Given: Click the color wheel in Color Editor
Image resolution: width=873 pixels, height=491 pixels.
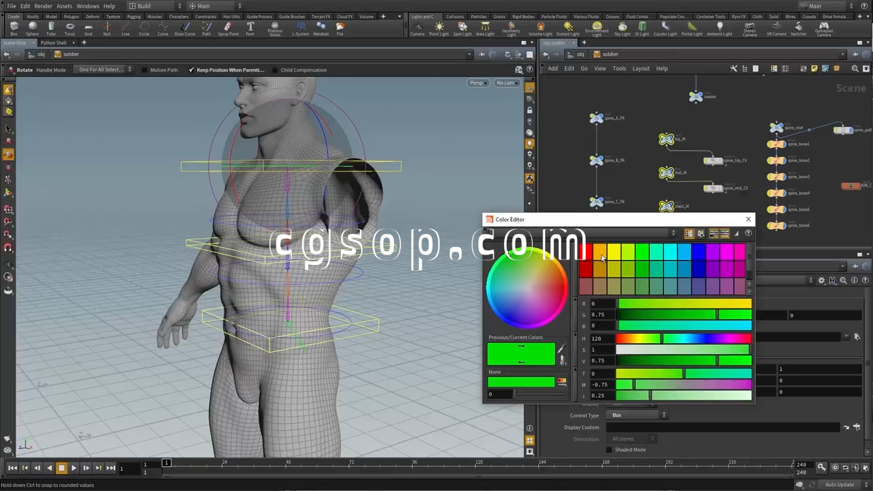Looking at the screenshot, I should 527,286.
